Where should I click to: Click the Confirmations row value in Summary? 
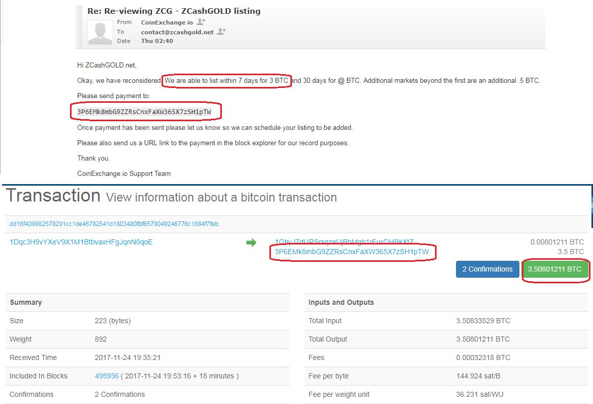120,395
